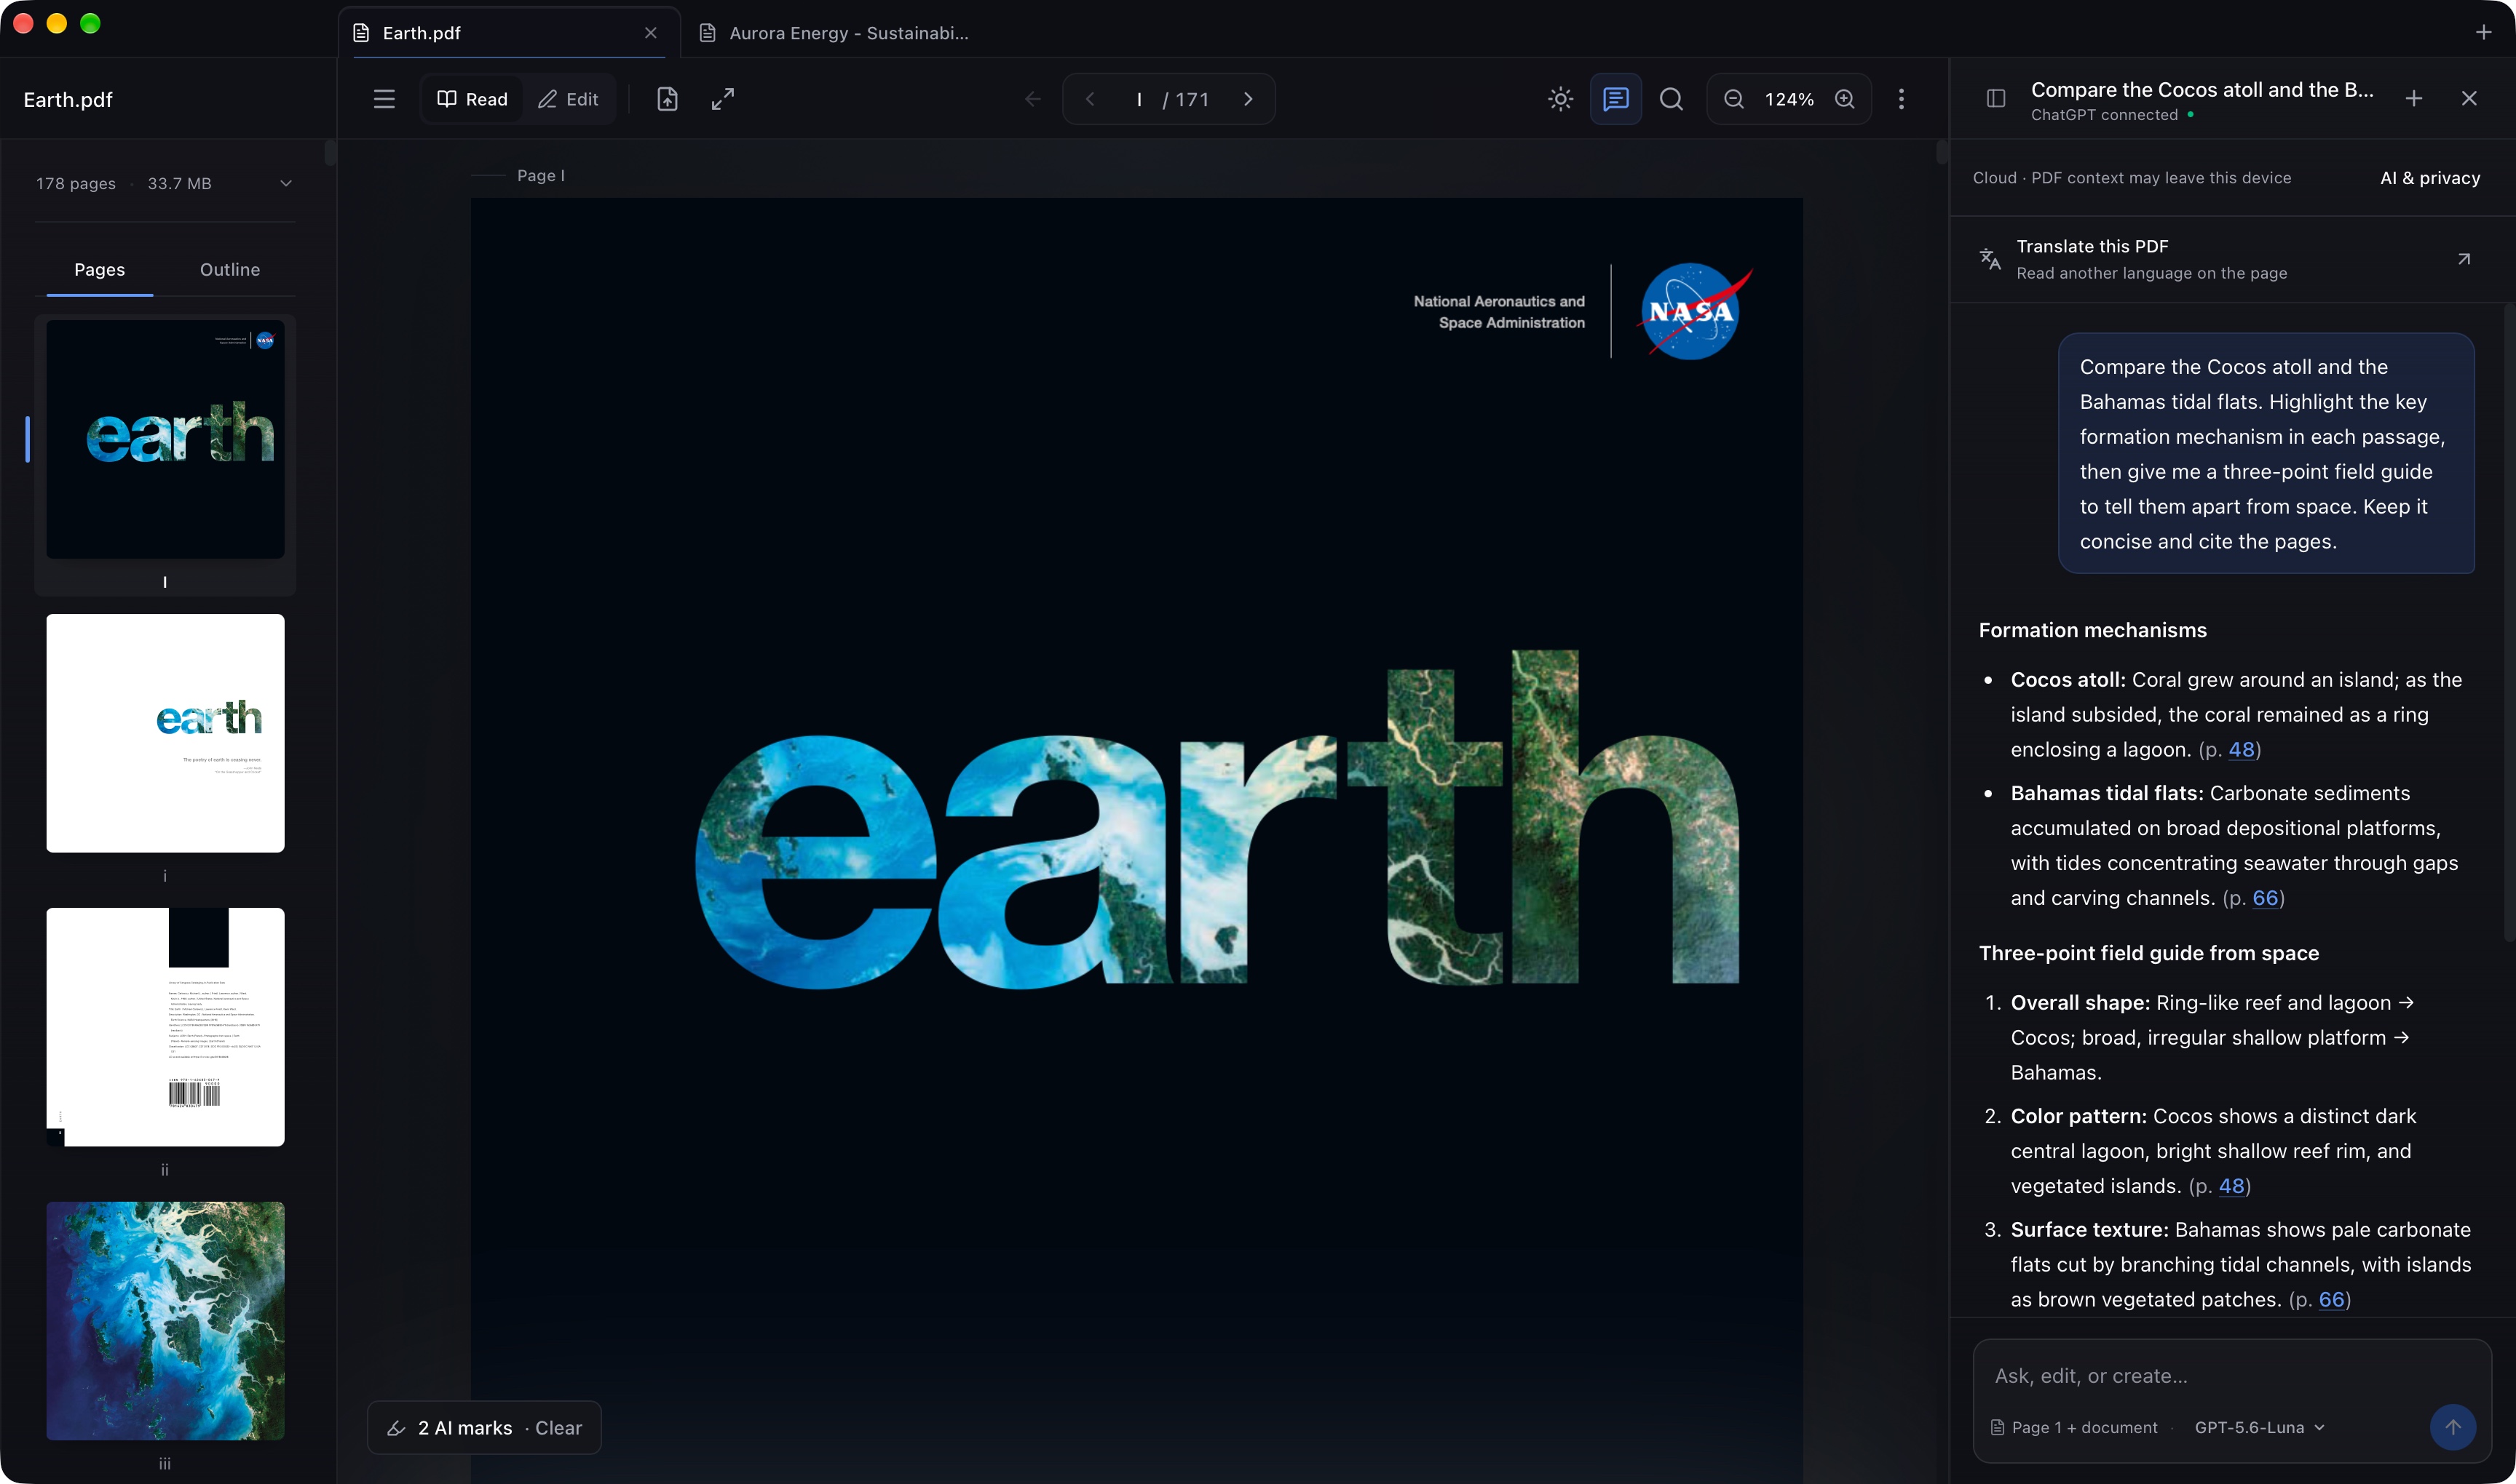Enter fullscreen with the expand arrows icon
2516x1484 pixels.
[723, 99]
